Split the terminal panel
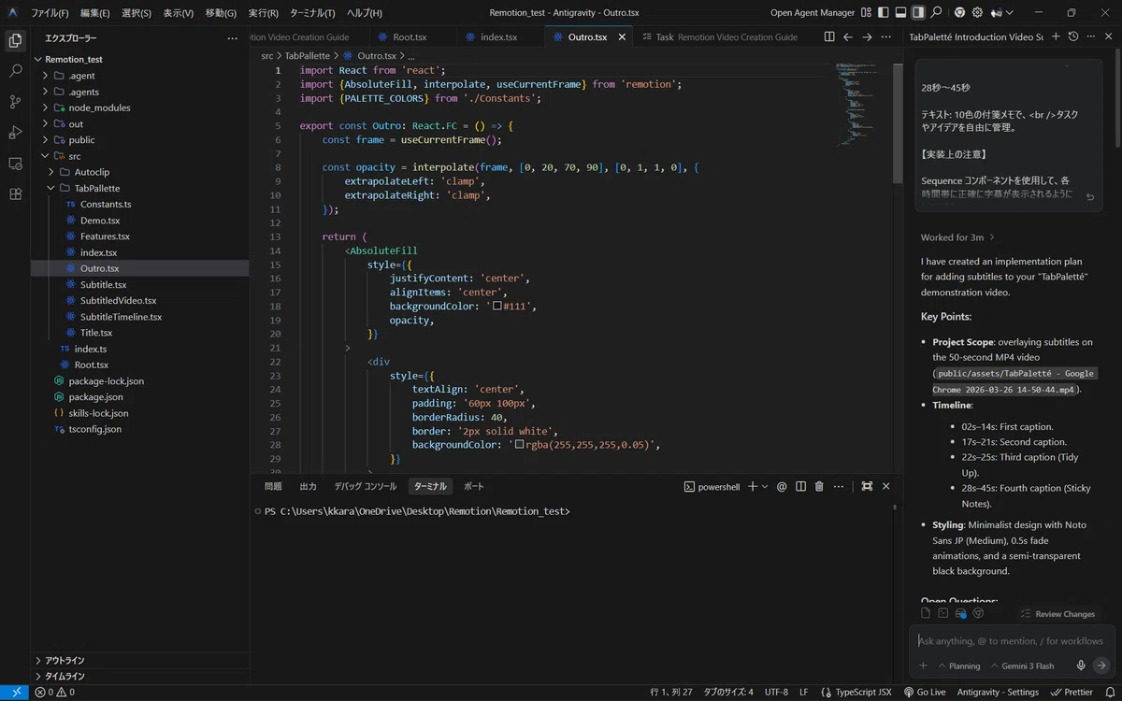This screenshot has width=1122, height=701. (800, 486)
